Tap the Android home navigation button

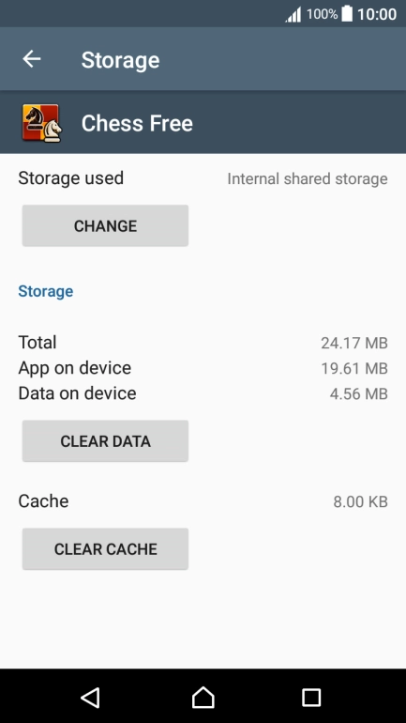pyautogui.click(x=203, y=697)
